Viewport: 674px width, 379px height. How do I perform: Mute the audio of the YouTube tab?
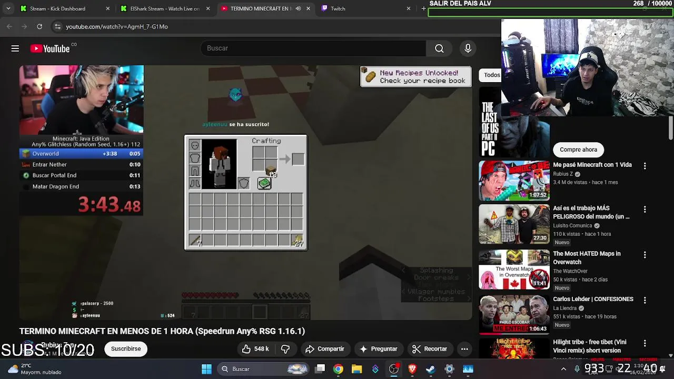298,8
